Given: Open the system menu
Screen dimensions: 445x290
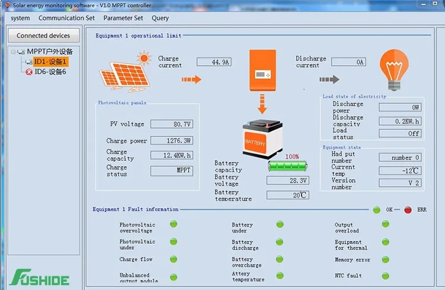Looking at the screenshot, I should point(20,18).
